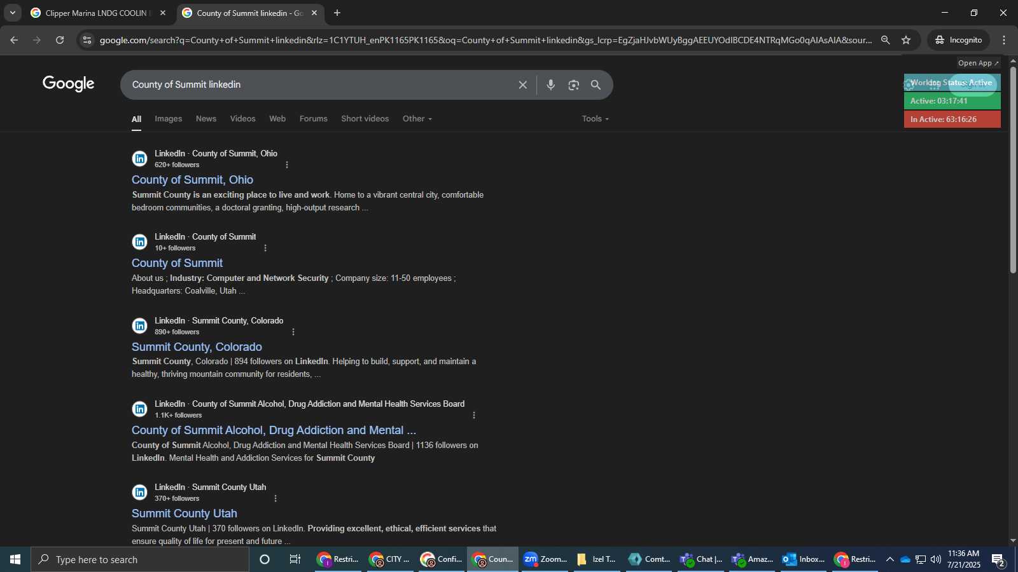Switch to Clipper Marina LNDG browser tab
The height and width of the screenshot is (572, 1018).
[97, 13]
